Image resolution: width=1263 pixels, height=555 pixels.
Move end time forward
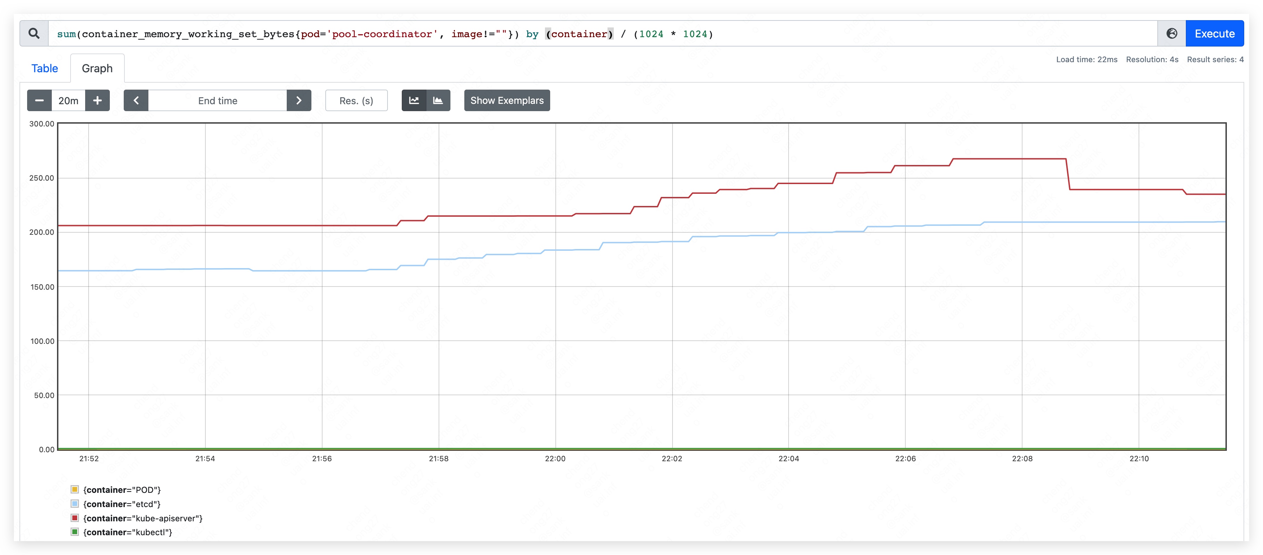[x=299, y=100]
